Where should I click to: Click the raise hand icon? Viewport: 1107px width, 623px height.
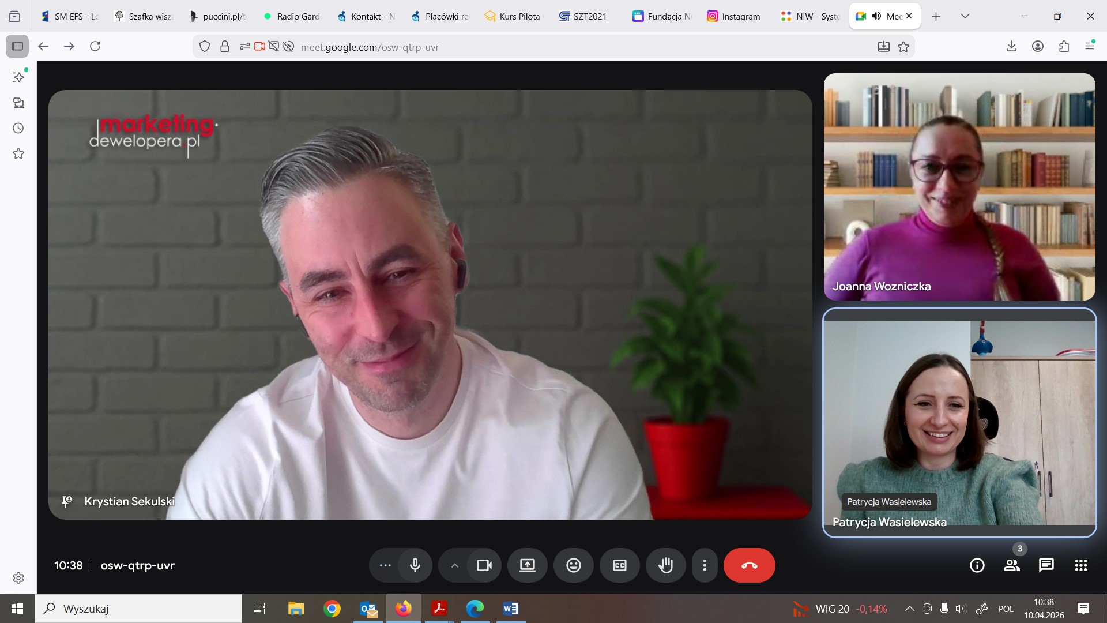click(665, 565)
